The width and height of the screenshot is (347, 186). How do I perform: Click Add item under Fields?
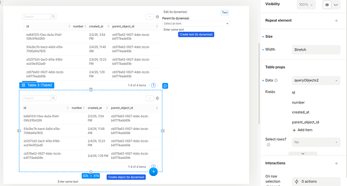click(303, 130)
